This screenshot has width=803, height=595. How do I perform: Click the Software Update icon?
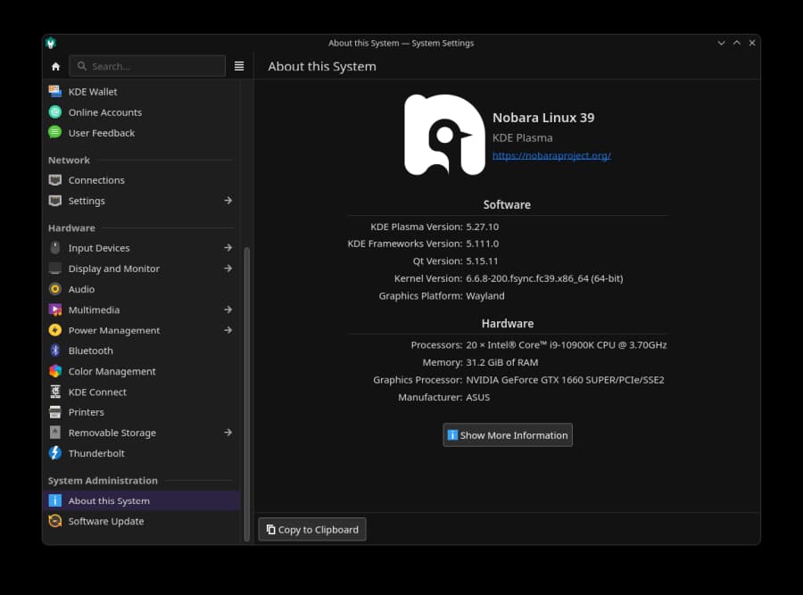55,521
